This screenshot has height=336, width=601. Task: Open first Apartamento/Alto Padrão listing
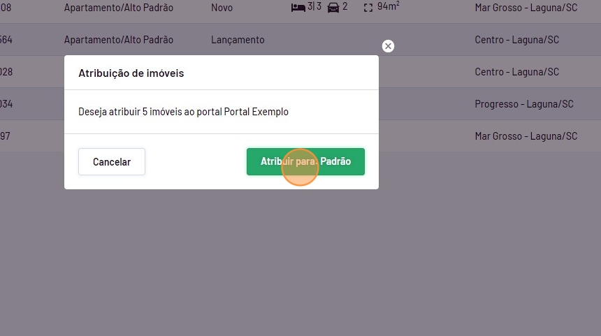tap(118, 8)
